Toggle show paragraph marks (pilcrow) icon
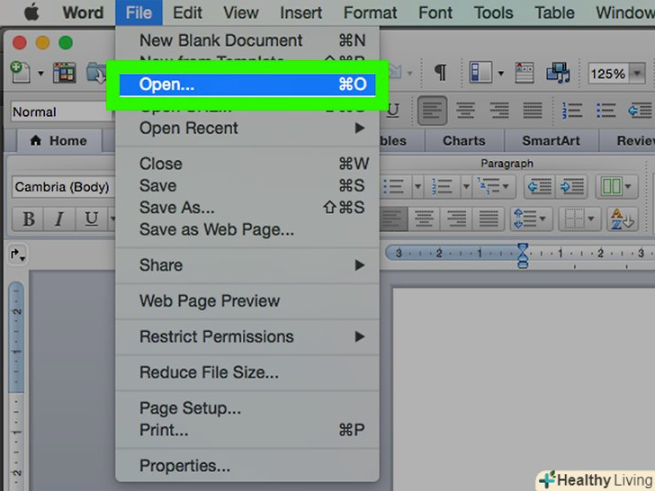The width and height of the screenshot is (655, 491). tap(440, 73)
